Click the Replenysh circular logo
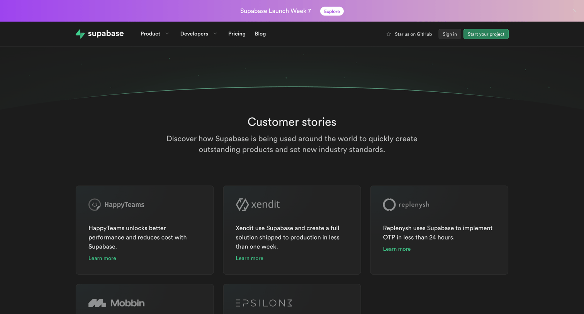The height and width of the screenshot is (314, 584). tap(389, 204)
